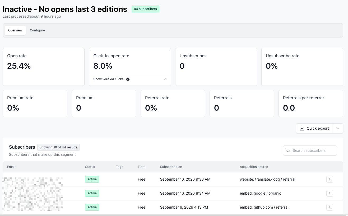
Task: Click embed: github.com / referral source
Action: pyautogui.click(x=264, y=207)
